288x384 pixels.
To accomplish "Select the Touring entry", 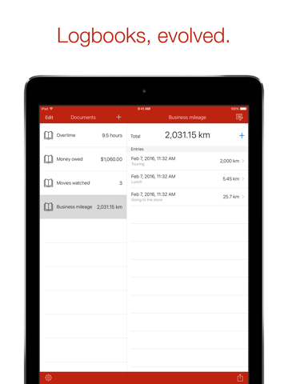I will [188, 161].
